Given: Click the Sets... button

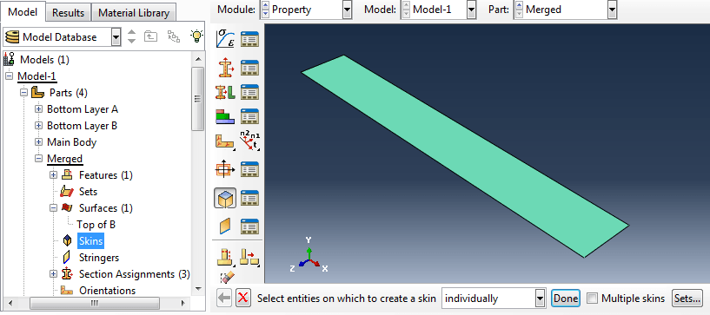Looking at the screenshot, I should pyautogui.click(x=687, y=299).
